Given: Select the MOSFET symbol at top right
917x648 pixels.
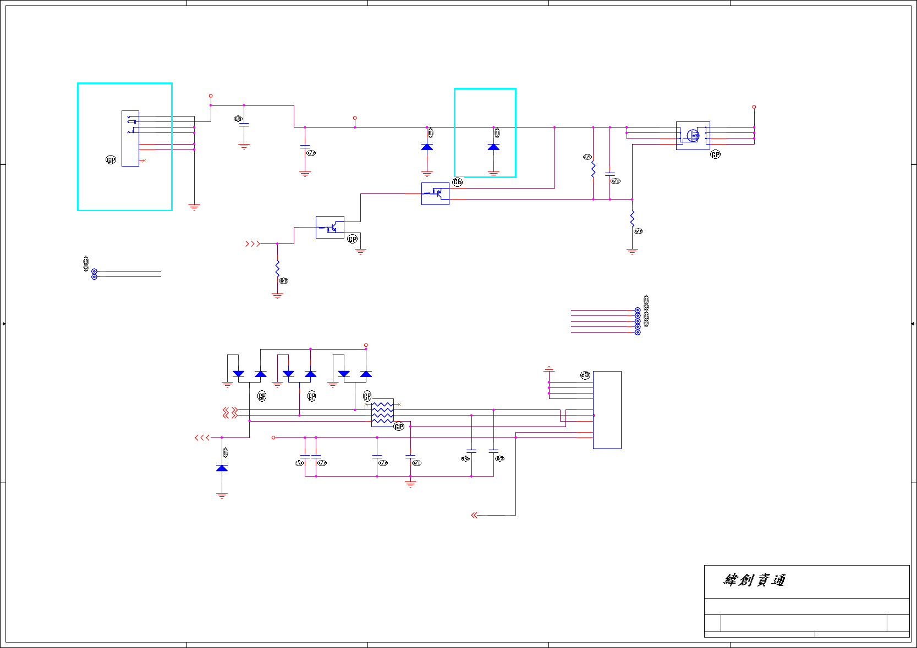Looking at the screenshot, I should tap(693, 135).
